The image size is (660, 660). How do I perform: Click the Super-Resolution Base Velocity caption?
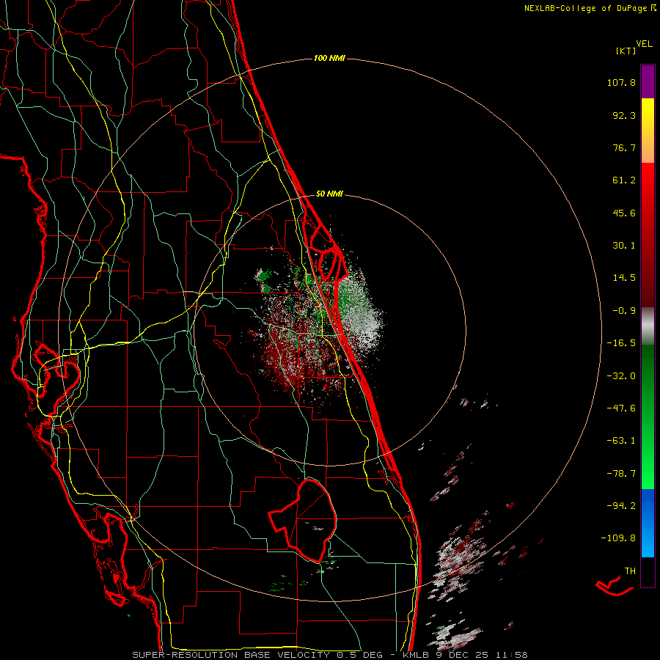[x=329, y=655]
